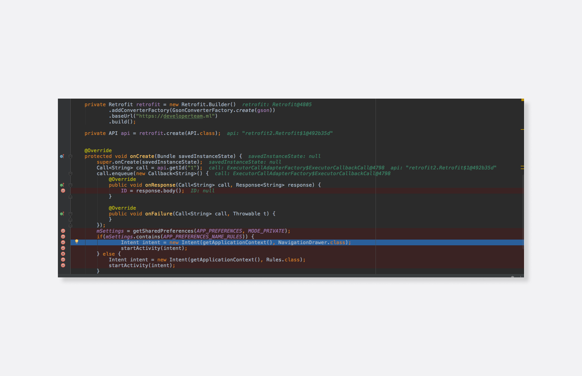This screenshot has width=582, height=376.
Task: Click the Rules class reference in else block
Action: point(273,260)
